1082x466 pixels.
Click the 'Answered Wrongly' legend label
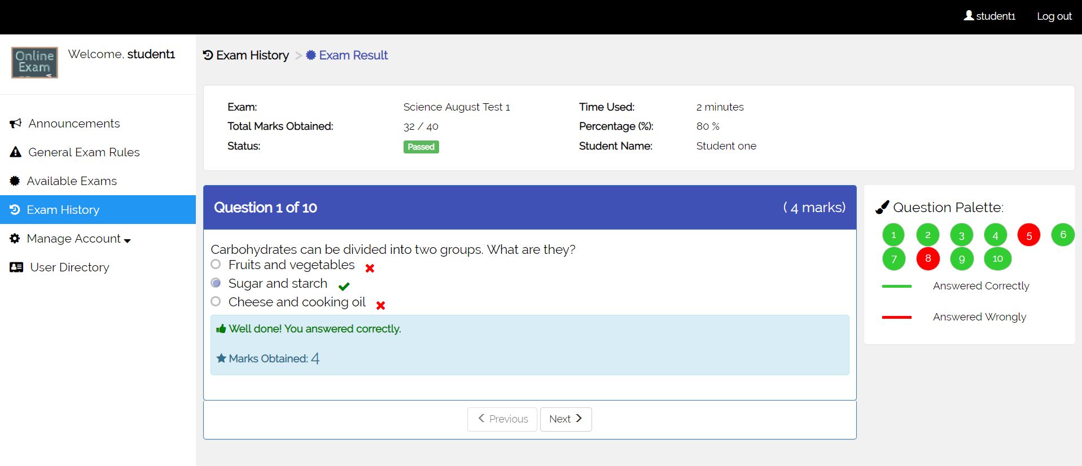pos(979,317)
